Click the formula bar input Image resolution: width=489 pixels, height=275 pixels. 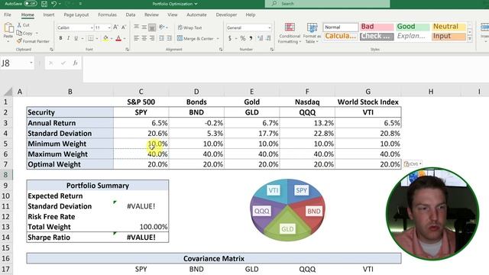tap(285, 70)
